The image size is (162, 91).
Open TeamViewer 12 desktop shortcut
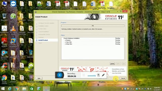click(x=13, y=6)
